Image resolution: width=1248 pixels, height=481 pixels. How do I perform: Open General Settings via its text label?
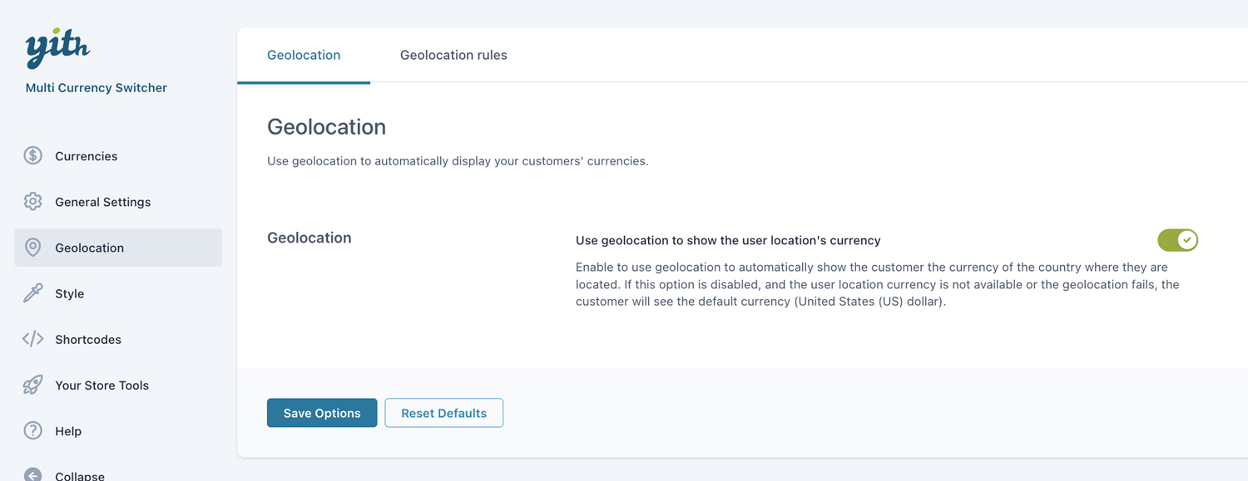102,202
